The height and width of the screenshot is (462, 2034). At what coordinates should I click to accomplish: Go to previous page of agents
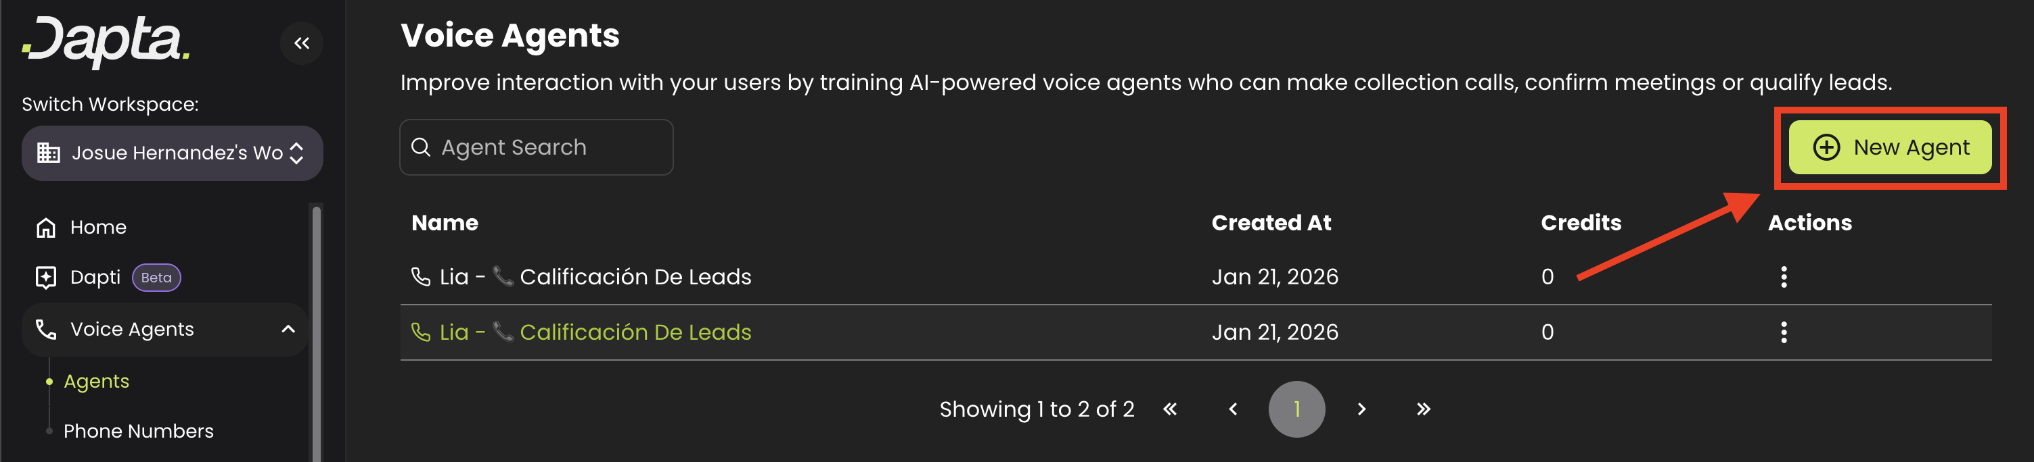point(1234,409)
